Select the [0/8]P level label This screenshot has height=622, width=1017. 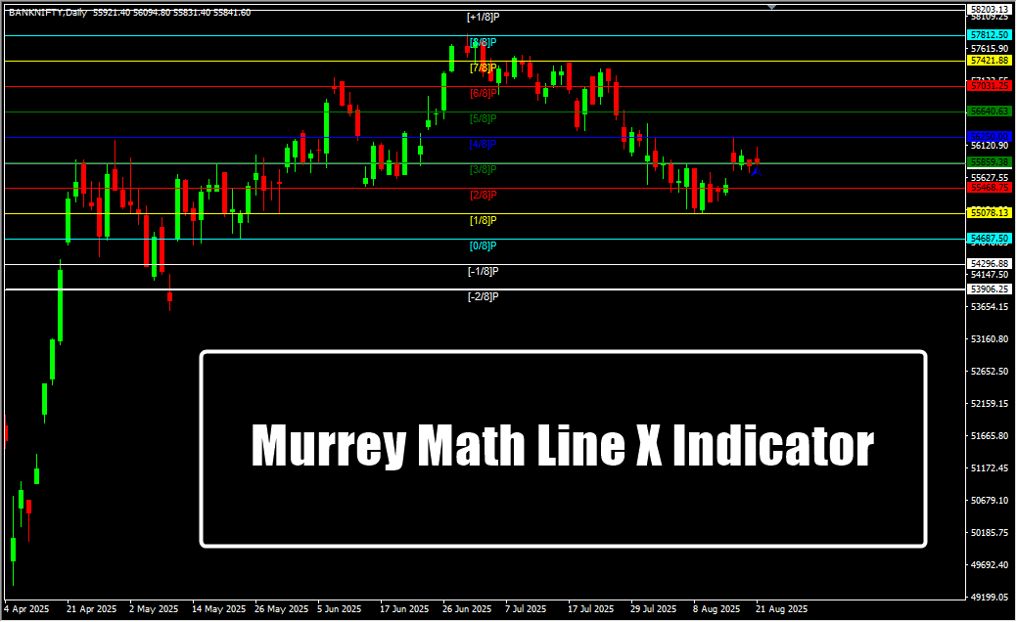click(x=484, y=245)
